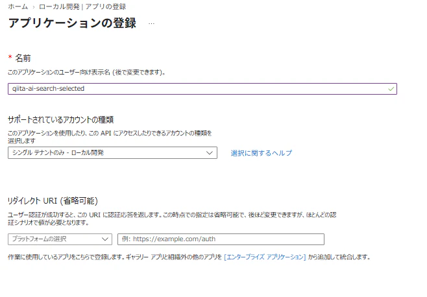Click the green validation checkmark icon
Image resolution: width=427 pixels, height=297 pixels.
[391, 89]
